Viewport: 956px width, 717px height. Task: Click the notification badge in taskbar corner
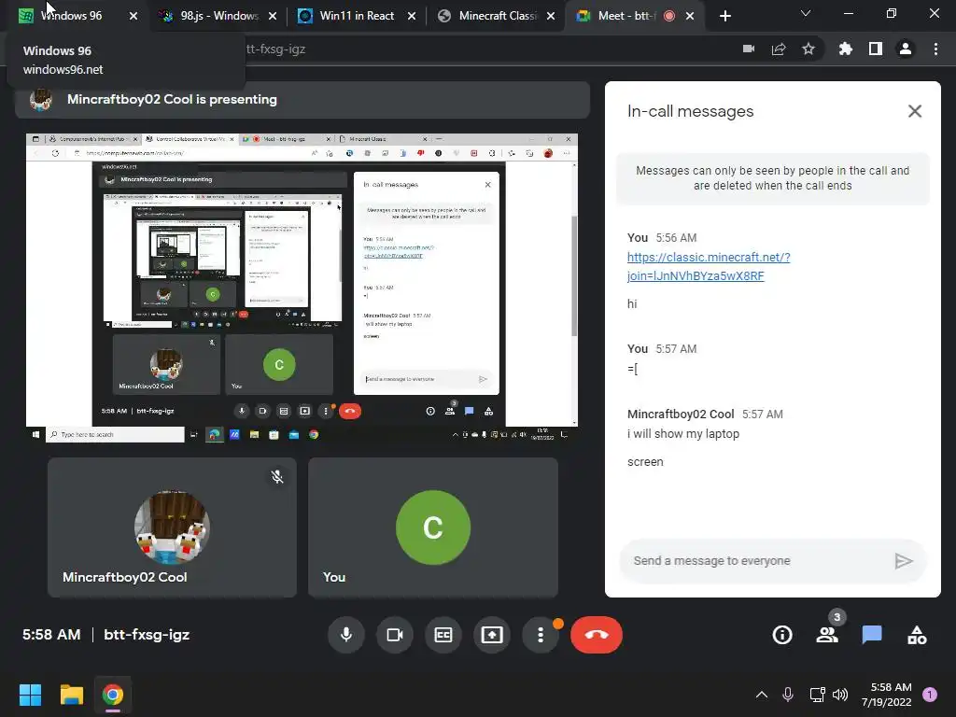[930, 695]
